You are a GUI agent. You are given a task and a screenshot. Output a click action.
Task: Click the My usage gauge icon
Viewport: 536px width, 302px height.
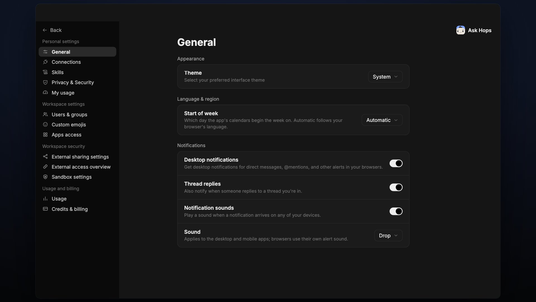(x=45, y=93)
